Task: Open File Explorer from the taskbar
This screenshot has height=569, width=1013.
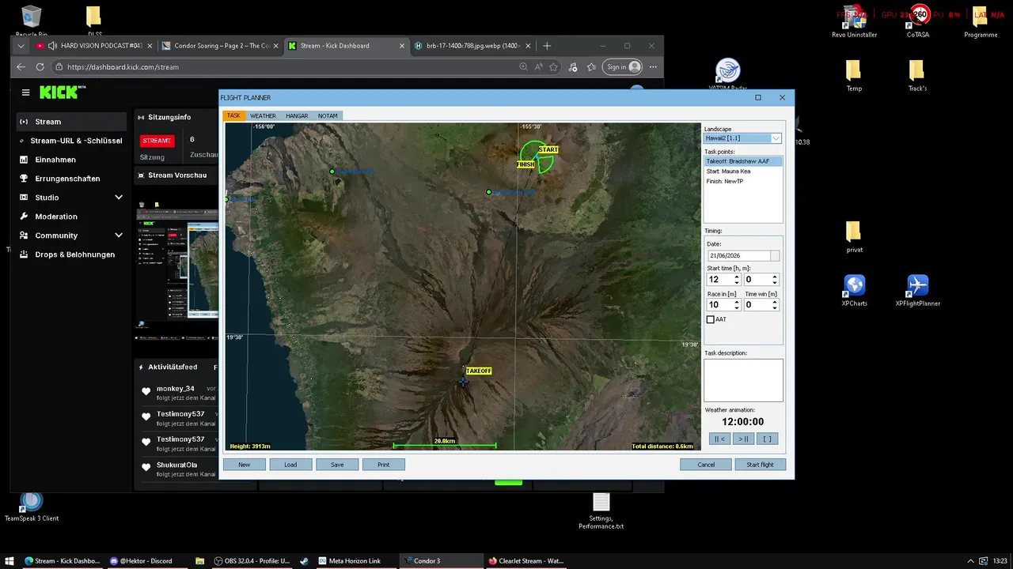Action: 200,561
